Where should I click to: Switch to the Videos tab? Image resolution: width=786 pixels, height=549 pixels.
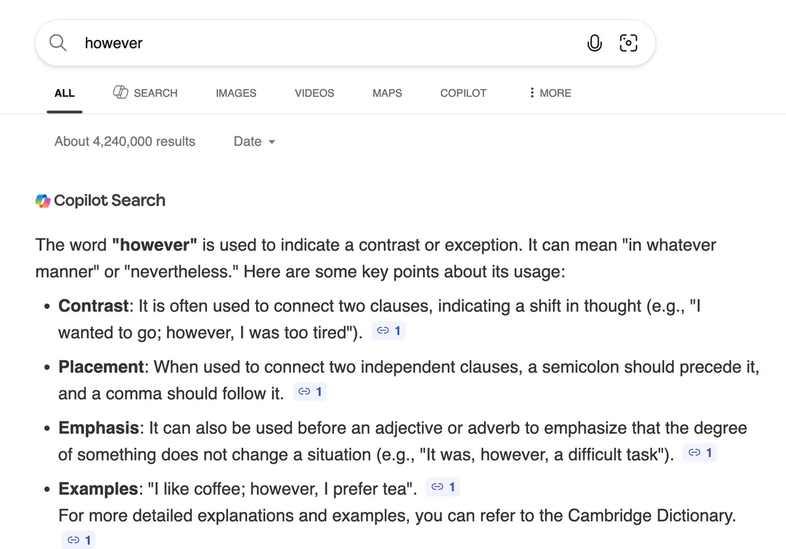[314, 93]
